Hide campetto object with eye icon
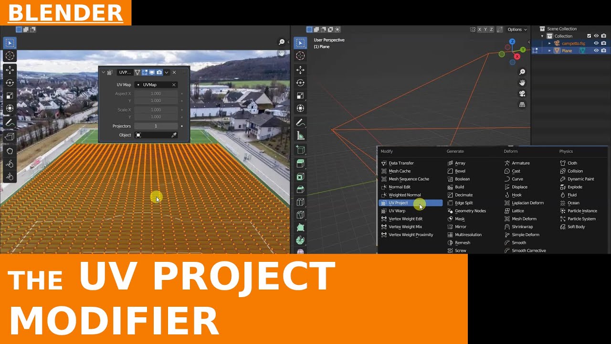This screenshot has height=344, width=611. (596, 43)
